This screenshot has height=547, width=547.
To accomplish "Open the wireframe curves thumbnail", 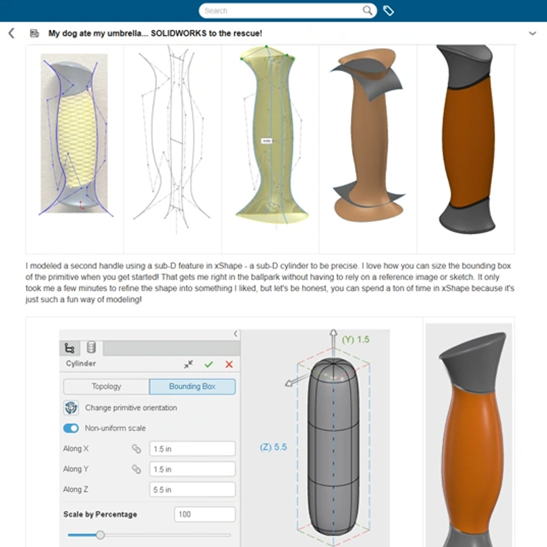I will point(172,140).
